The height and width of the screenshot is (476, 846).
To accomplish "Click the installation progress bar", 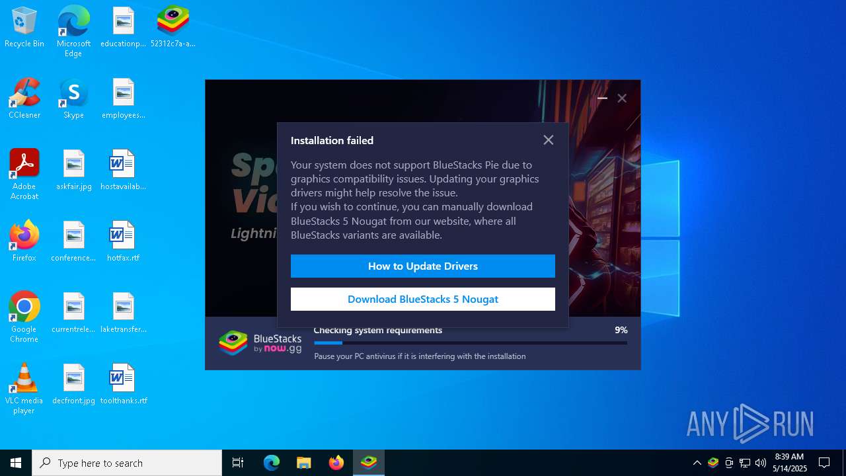I will [471, 343].
